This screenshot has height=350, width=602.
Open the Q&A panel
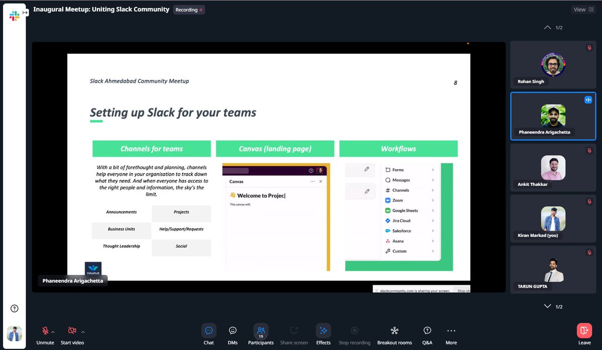tap(427, 334)
